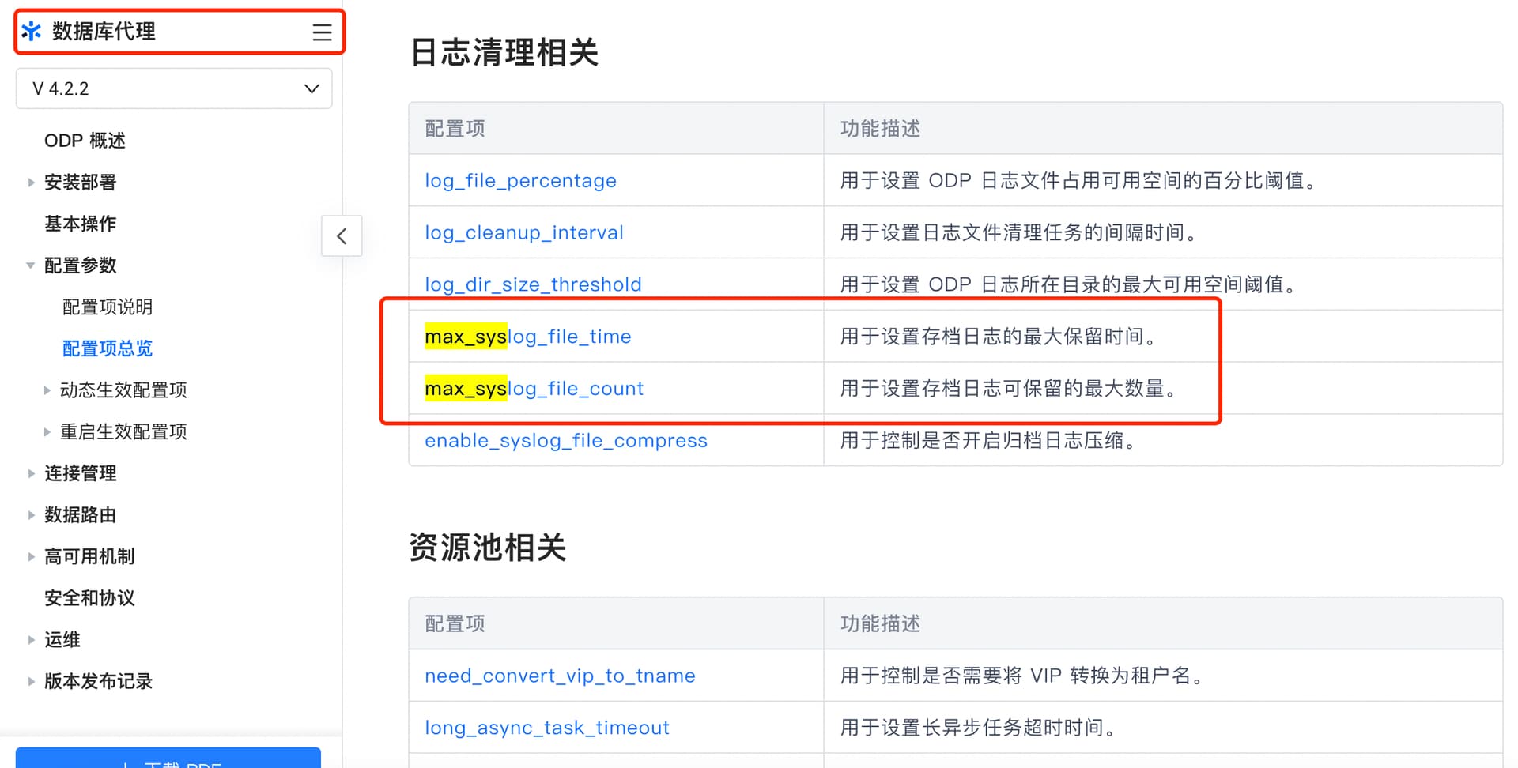Expand the 运维 section arrow
The height and width of the screenshot is (768, 1518).
(x=31, y=640)
